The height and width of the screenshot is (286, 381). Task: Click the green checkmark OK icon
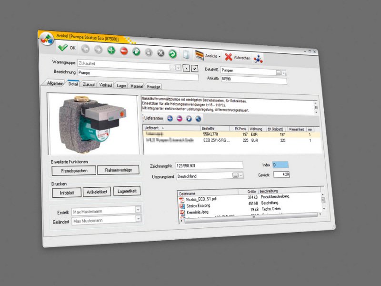pyautogui.click(x=63, y=47)
